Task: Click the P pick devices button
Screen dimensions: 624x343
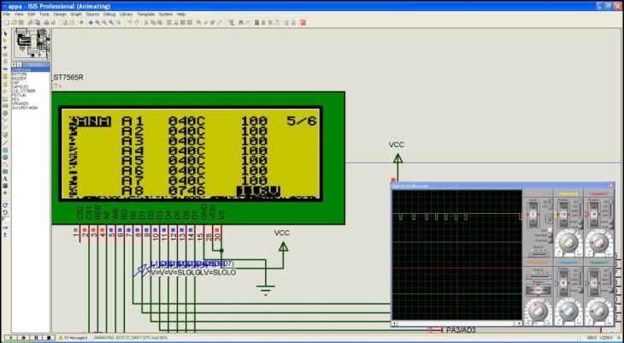Action: (x=14, y=64)
